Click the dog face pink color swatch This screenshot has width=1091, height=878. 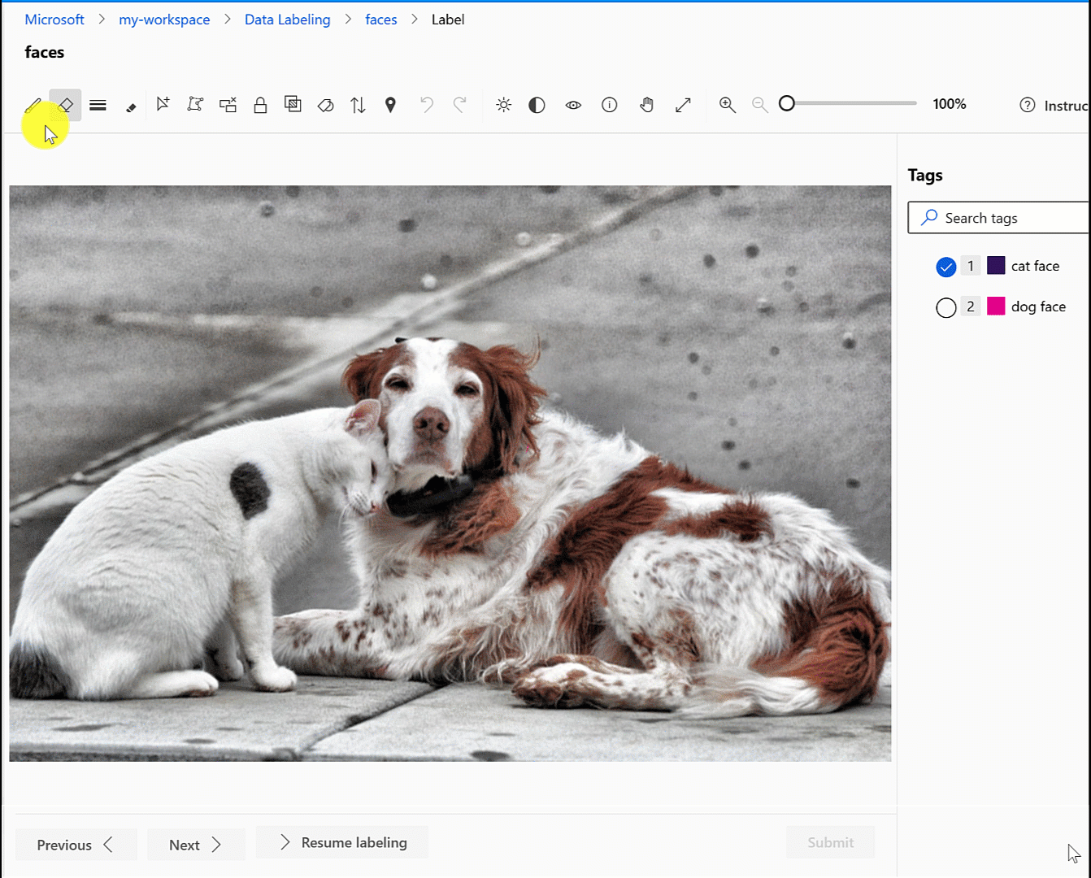[x=996, y=306]
